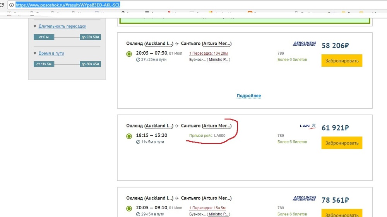
Task: Click '1 Пересадка: 13ч 20м' transfer info
Action: (x=209, y=53)
